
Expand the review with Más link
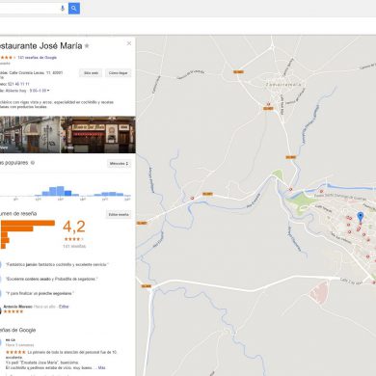point(101,367)
